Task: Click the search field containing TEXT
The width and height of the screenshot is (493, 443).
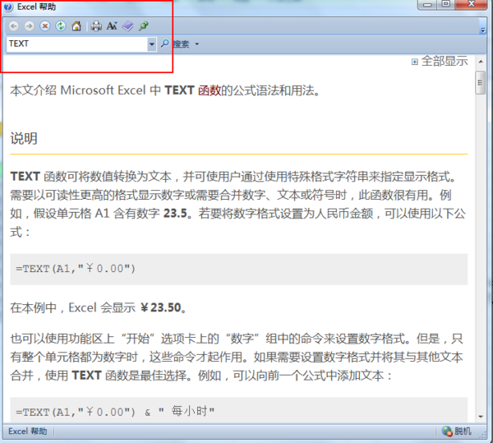Action: [77, 44]
